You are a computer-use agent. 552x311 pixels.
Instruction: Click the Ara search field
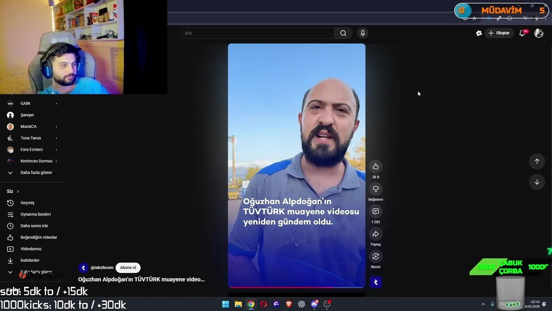point(257,33)
